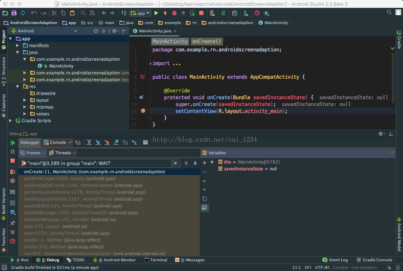Click the Synchronize toolbar icon
Viewport: 403px width, 271px height.
click(x=23, y=13)
